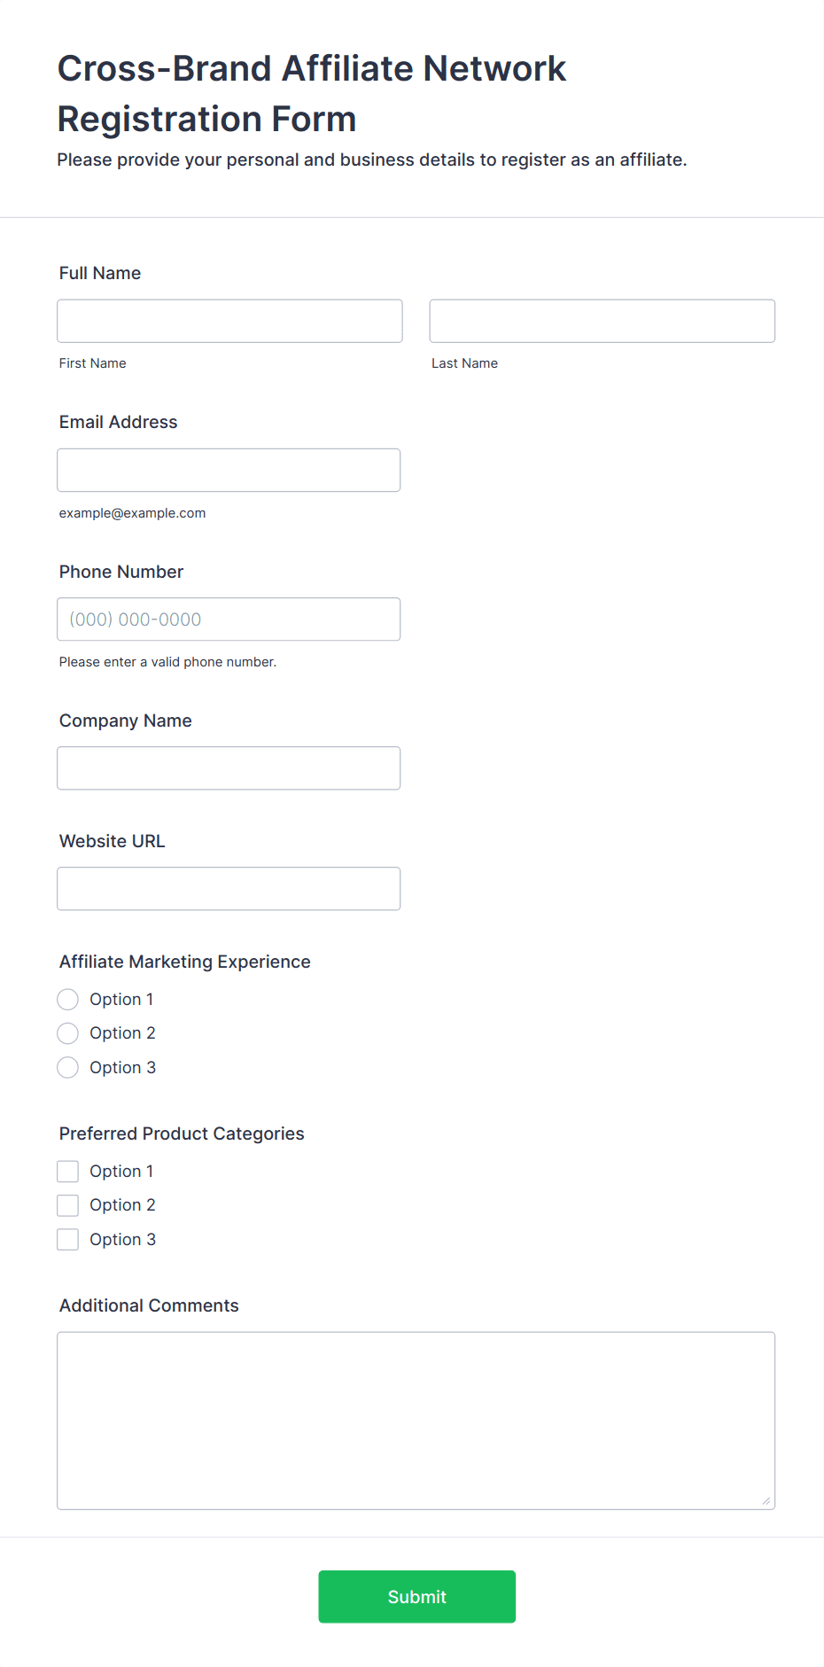Choose Option 2 radio for Marketing Experience
Screen dimensions: 824x1667
click(x=68, y=1033)
